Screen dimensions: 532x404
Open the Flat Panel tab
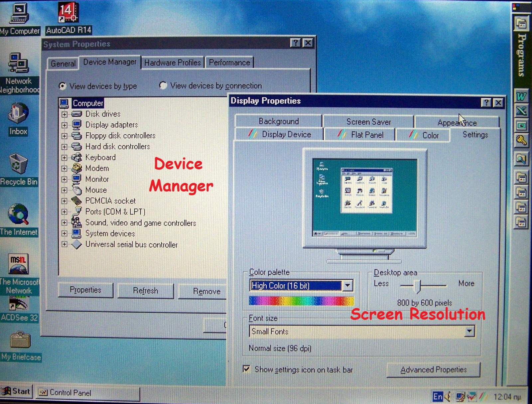(x=360, y=135)
